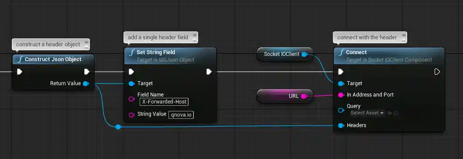Toggle the pin icon on 'construct a header object' comment
Screen dimensions: 463x159
pyautogui.click(x=86, y=43)
